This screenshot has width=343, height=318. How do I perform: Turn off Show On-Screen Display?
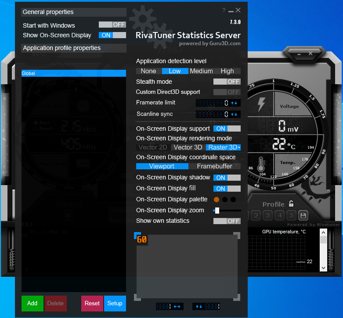tap(112, 35)
